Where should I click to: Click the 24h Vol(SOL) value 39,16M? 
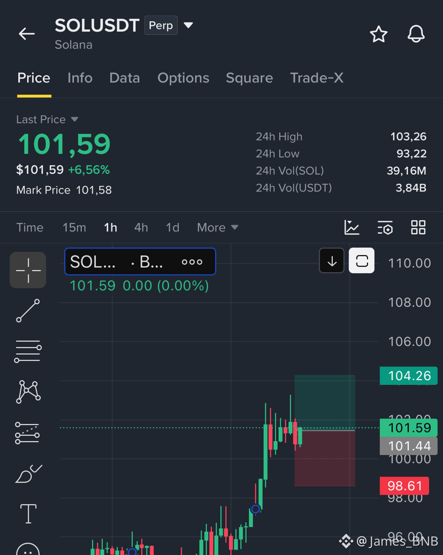[x=407, y=171]
